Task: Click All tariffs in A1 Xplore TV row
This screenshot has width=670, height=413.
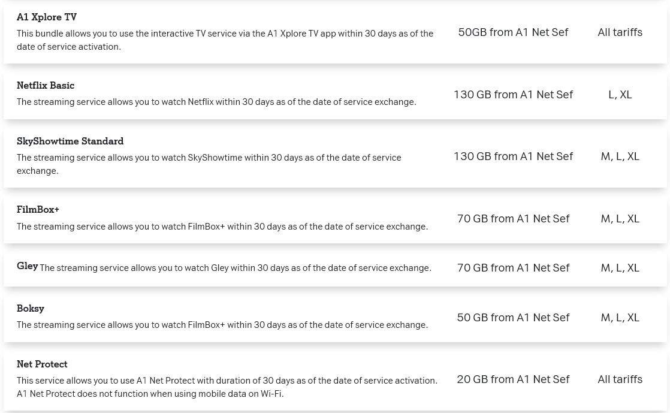Action: point(620,32)
